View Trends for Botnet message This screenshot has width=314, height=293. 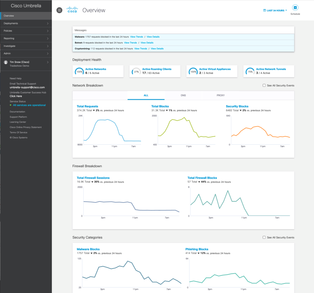click(x=130, y=43)
